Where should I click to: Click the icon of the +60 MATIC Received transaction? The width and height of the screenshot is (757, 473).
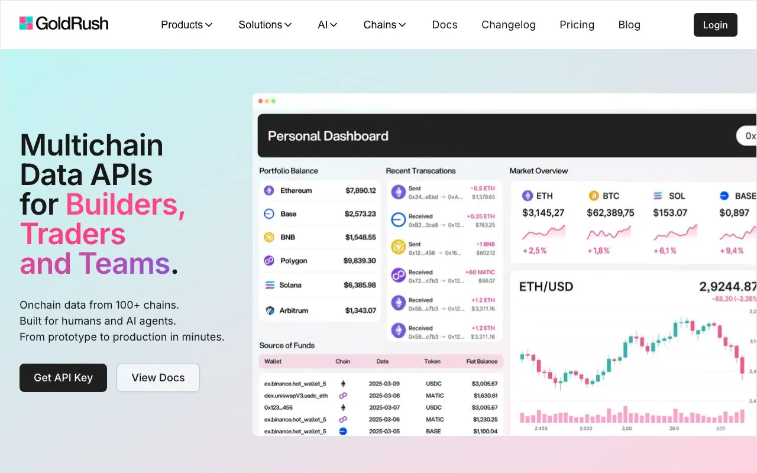coord(398,276)
